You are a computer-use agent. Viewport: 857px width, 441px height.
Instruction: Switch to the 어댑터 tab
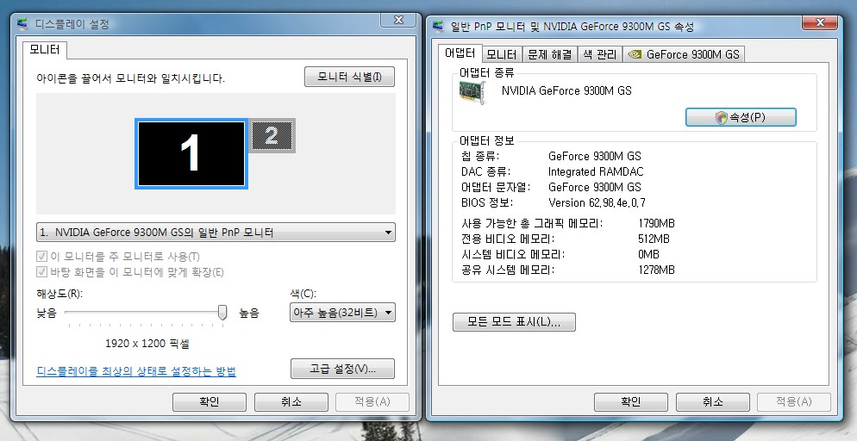[460, 53]
